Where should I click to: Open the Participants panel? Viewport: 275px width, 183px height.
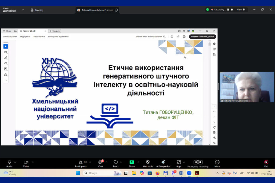[81, 162]
